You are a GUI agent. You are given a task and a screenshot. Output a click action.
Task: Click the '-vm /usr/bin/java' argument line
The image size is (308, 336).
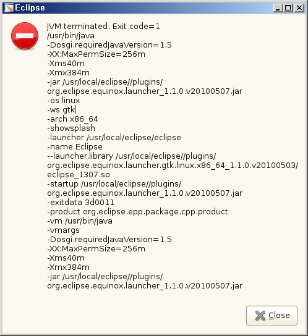pos(80,221)
